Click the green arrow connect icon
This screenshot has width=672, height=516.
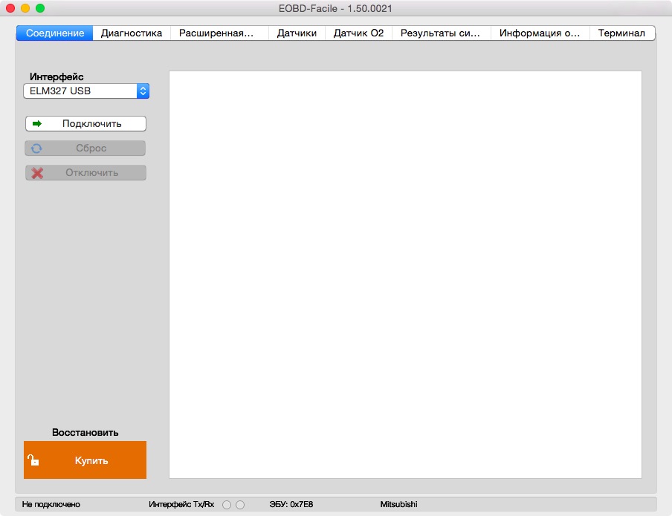[x=37, y=124]
